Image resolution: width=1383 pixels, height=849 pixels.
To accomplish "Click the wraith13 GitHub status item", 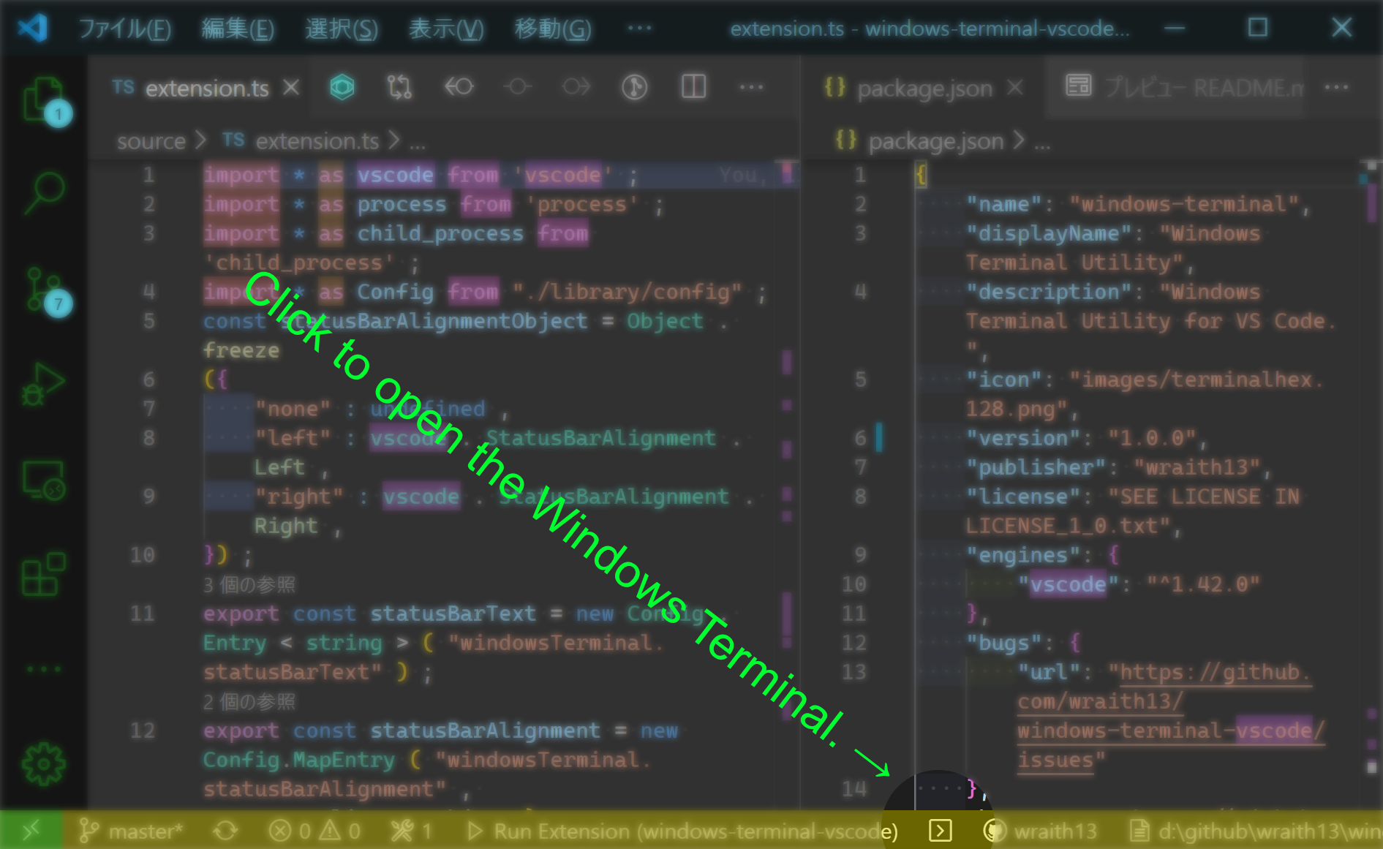I will click(x=1040, y=831).
